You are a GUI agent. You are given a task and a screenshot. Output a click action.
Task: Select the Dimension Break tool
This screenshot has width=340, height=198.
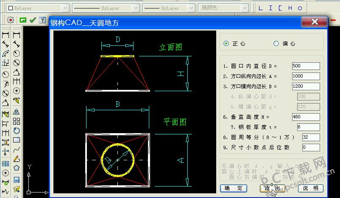coord(6,151)
